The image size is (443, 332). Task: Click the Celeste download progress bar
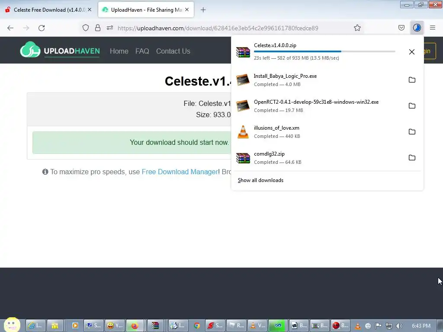(x=324, y=51)
